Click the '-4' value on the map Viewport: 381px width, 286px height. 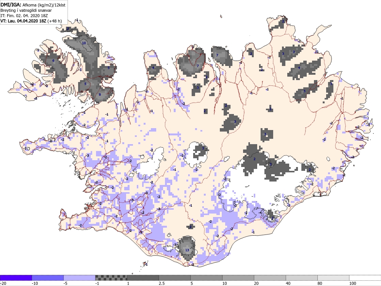tap(260, 212)
